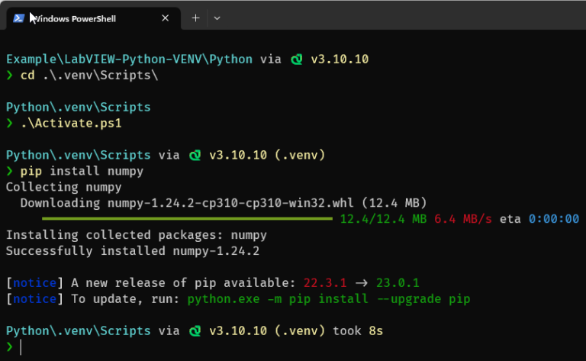Click 'took 8s' duration text

pyautogui.click(x=358, y=330)
